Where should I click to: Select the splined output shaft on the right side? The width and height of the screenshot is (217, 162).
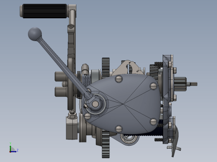(x=180, y=84)
